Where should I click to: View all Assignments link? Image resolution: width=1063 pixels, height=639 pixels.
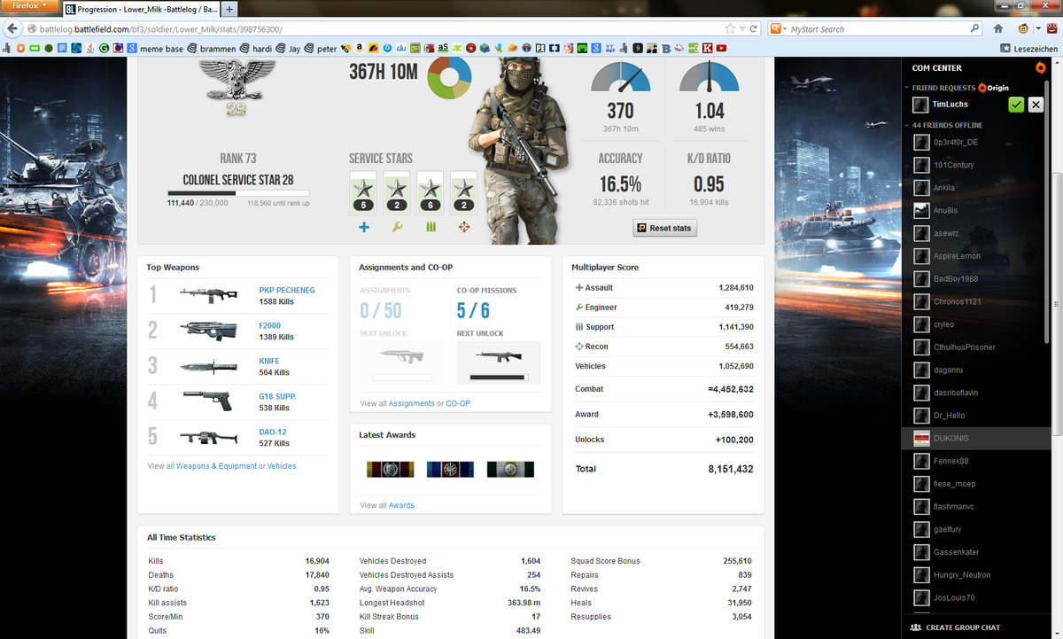click(x=411, y=403)
